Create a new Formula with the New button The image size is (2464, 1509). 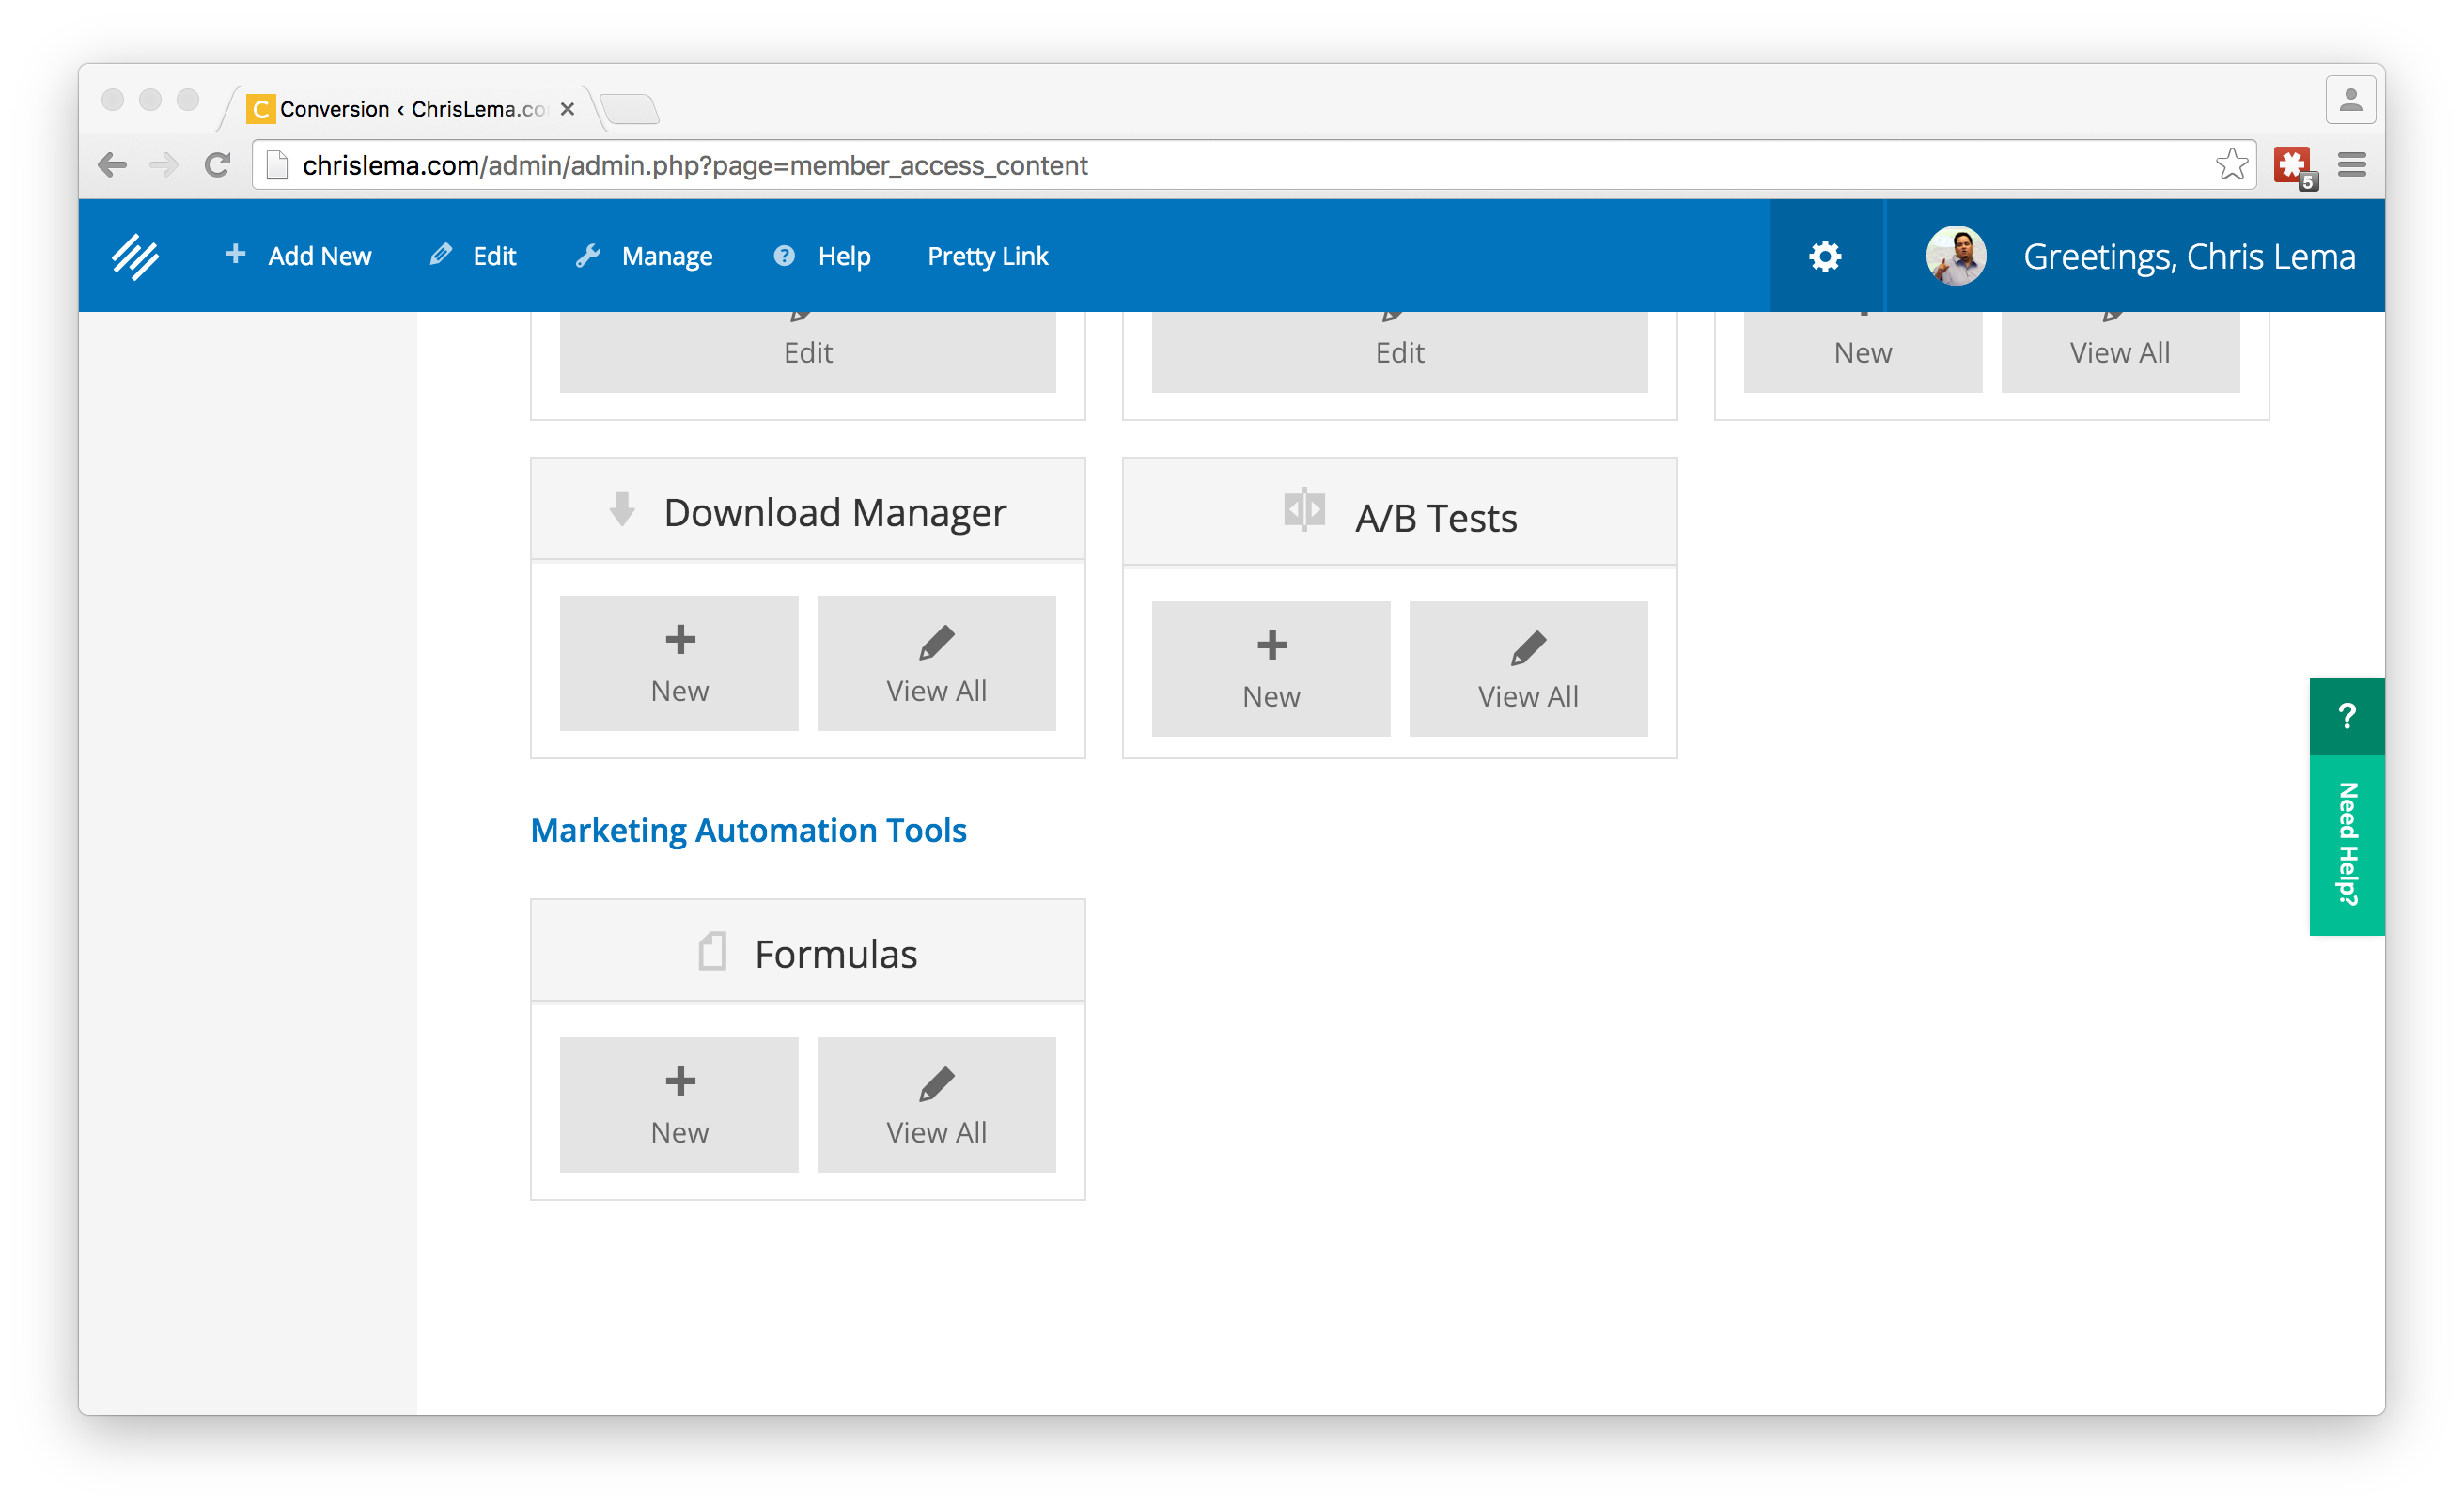(x=678, y=1104)
